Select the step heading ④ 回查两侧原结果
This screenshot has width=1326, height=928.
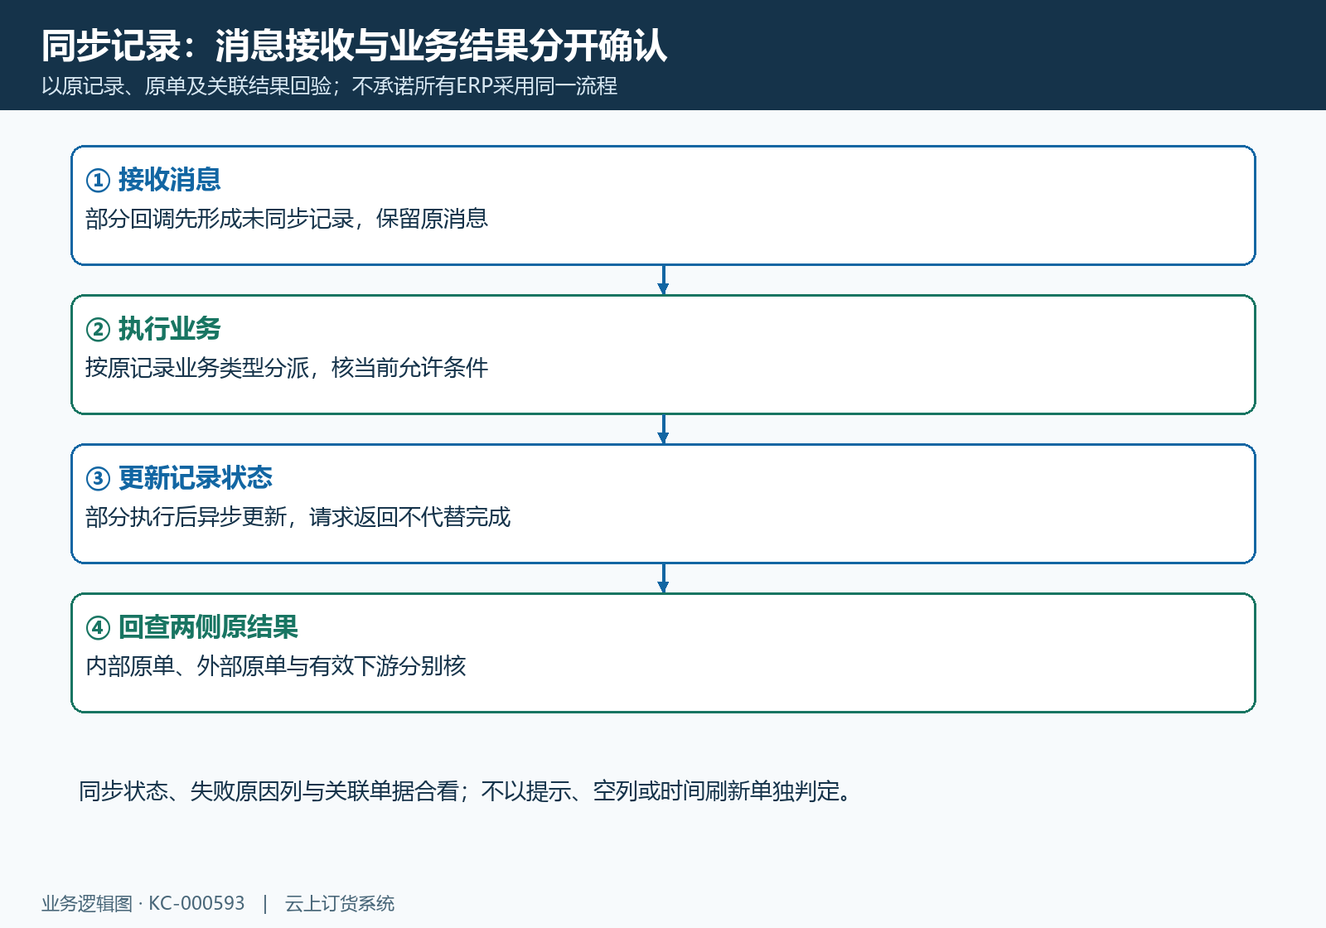(191, 627)
